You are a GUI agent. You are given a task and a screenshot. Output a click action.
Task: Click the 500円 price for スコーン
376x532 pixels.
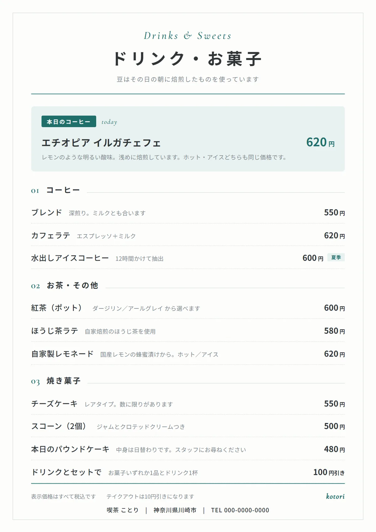coord(334,426)
